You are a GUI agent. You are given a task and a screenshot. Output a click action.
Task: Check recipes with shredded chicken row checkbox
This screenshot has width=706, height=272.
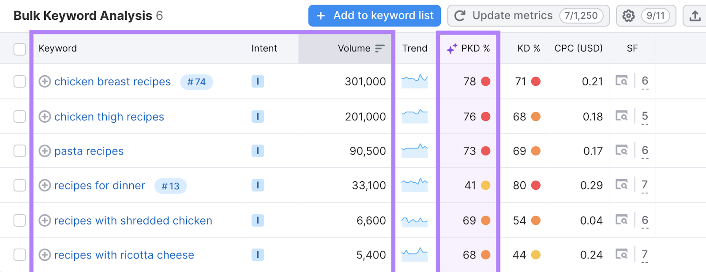click(20, 220)
